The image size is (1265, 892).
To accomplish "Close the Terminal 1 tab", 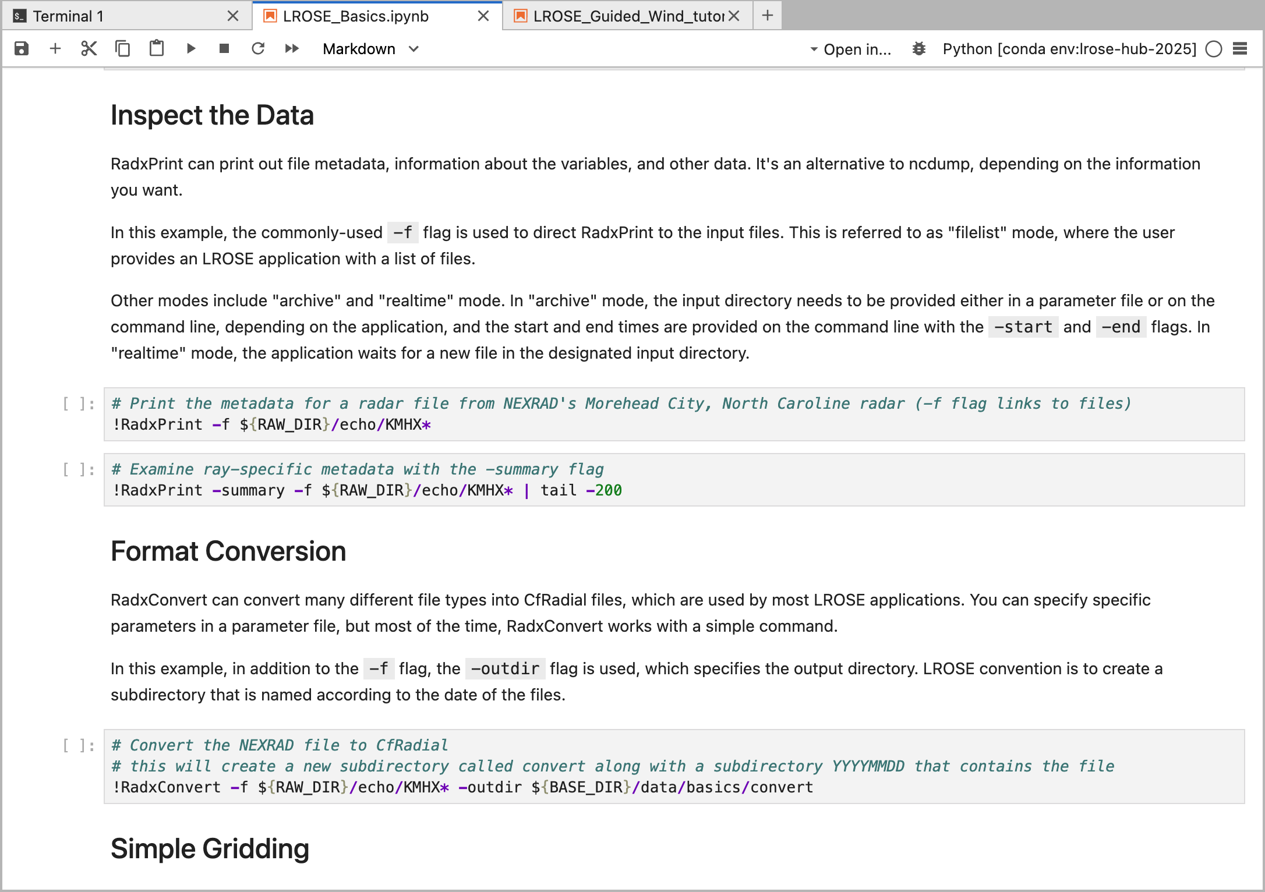I will click(x=233, y=16).
